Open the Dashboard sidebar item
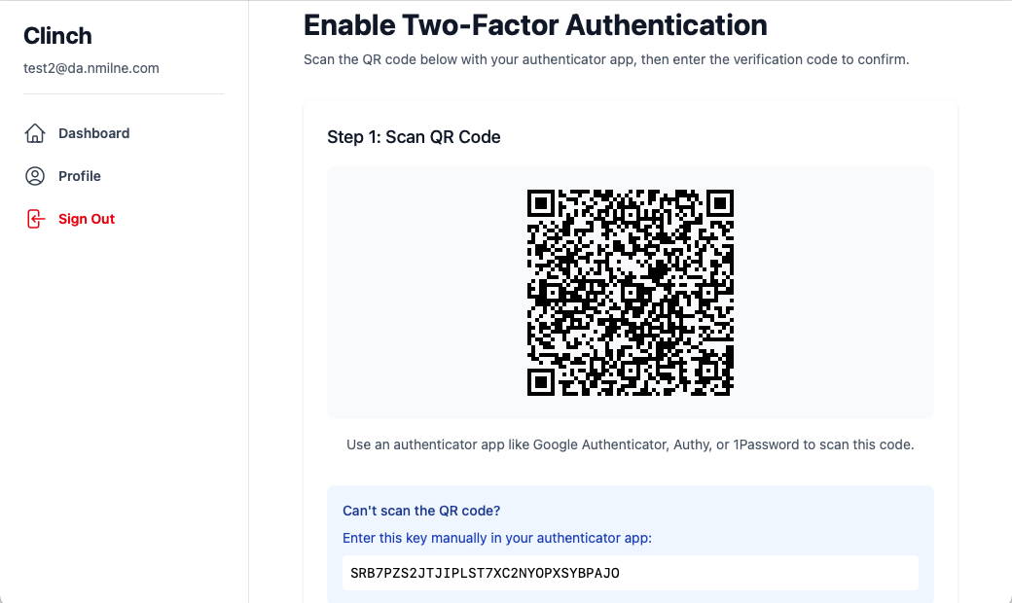 pos(93,133)
